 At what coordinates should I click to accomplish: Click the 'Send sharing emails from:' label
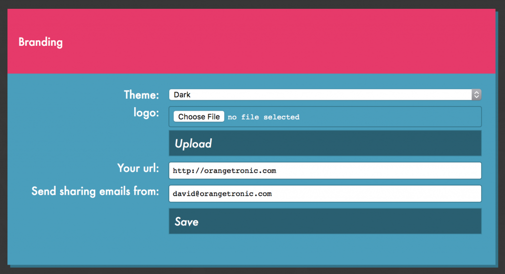pos(95,191)
